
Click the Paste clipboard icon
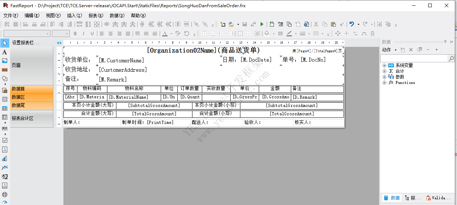[x=333, y=24]
